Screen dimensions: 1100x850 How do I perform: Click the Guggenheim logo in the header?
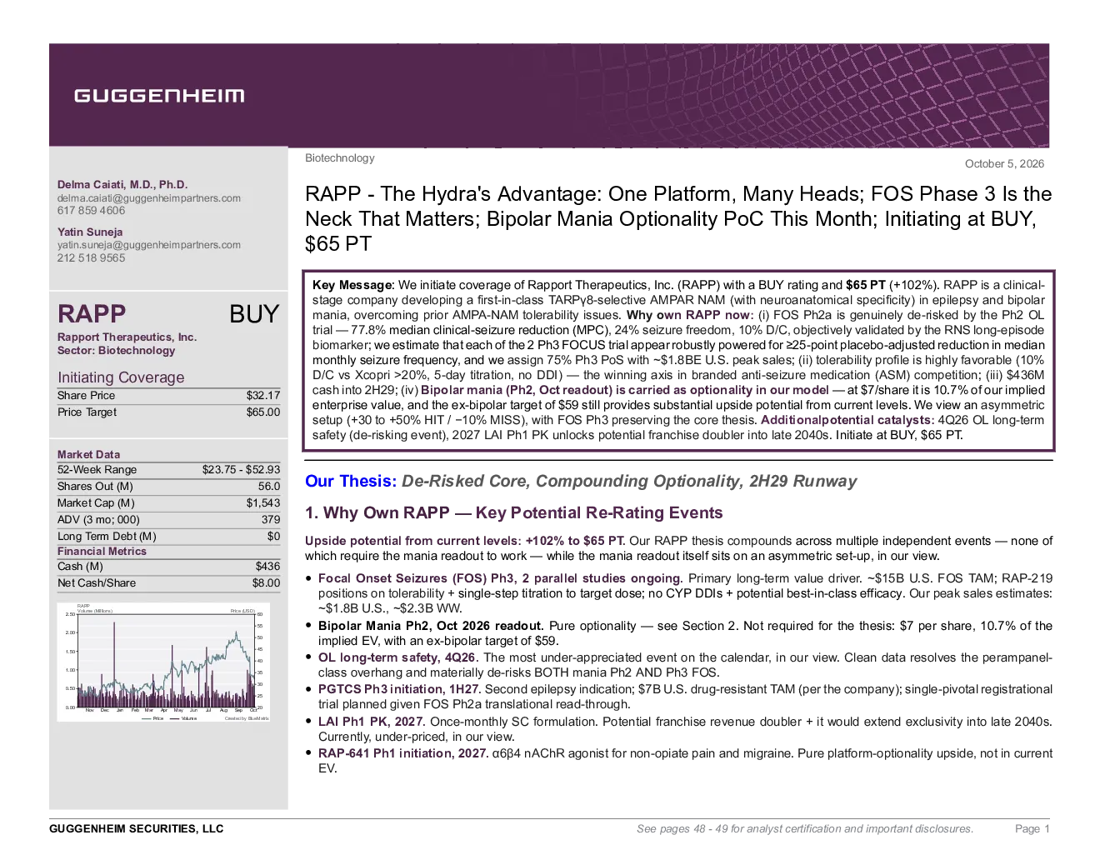point(159,96)
